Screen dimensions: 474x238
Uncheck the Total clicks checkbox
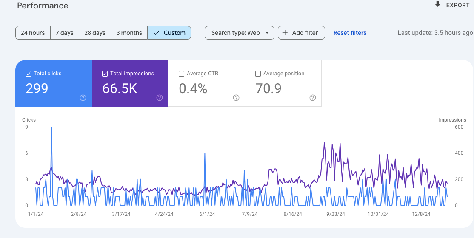tap(29, 74)
